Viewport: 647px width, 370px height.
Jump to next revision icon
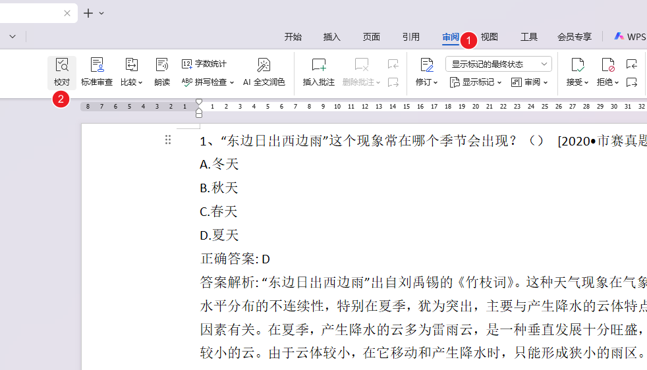pos(632,82)
